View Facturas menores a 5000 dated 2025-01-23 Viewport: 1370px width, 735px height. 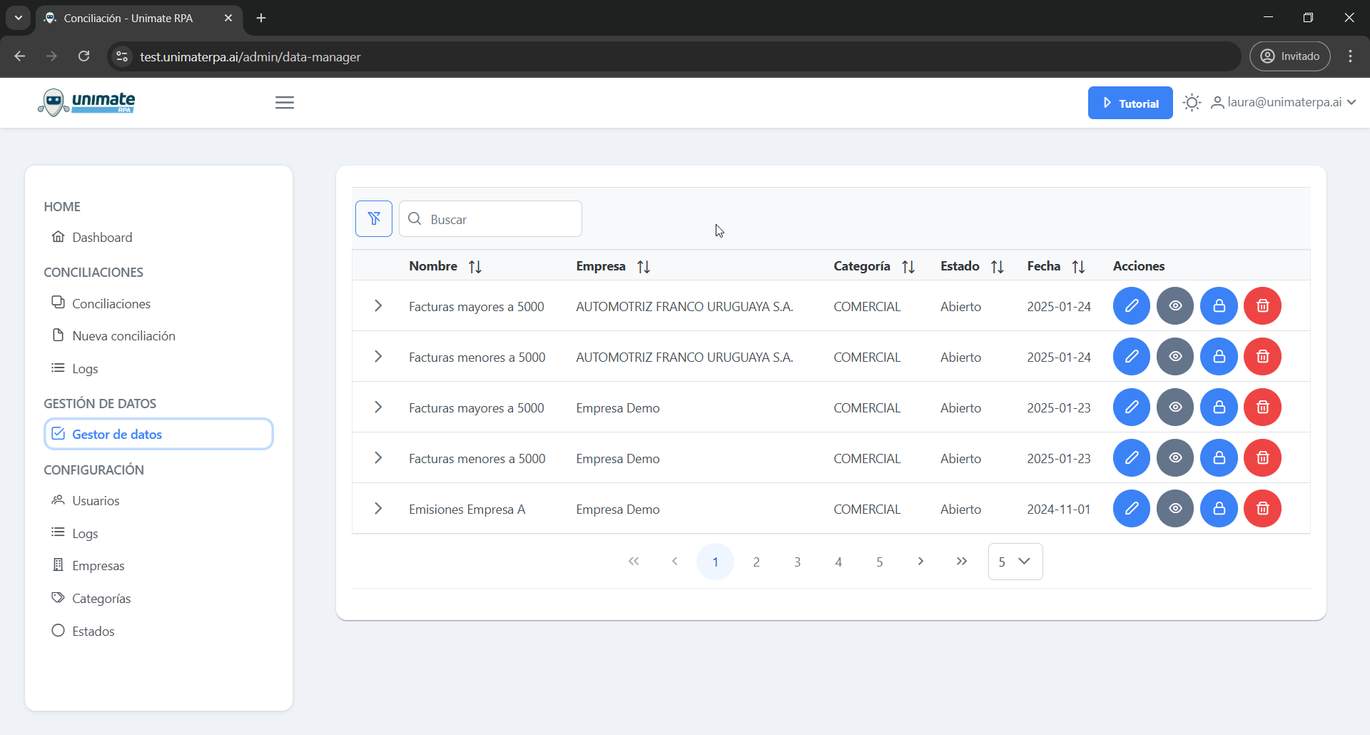(1175, 458)
